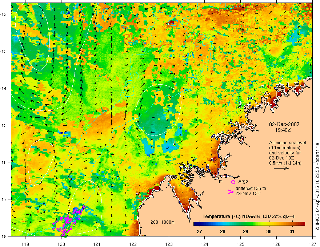
Task: Select the dark red end of the temperature colorbar
Action: coord(303,224)
